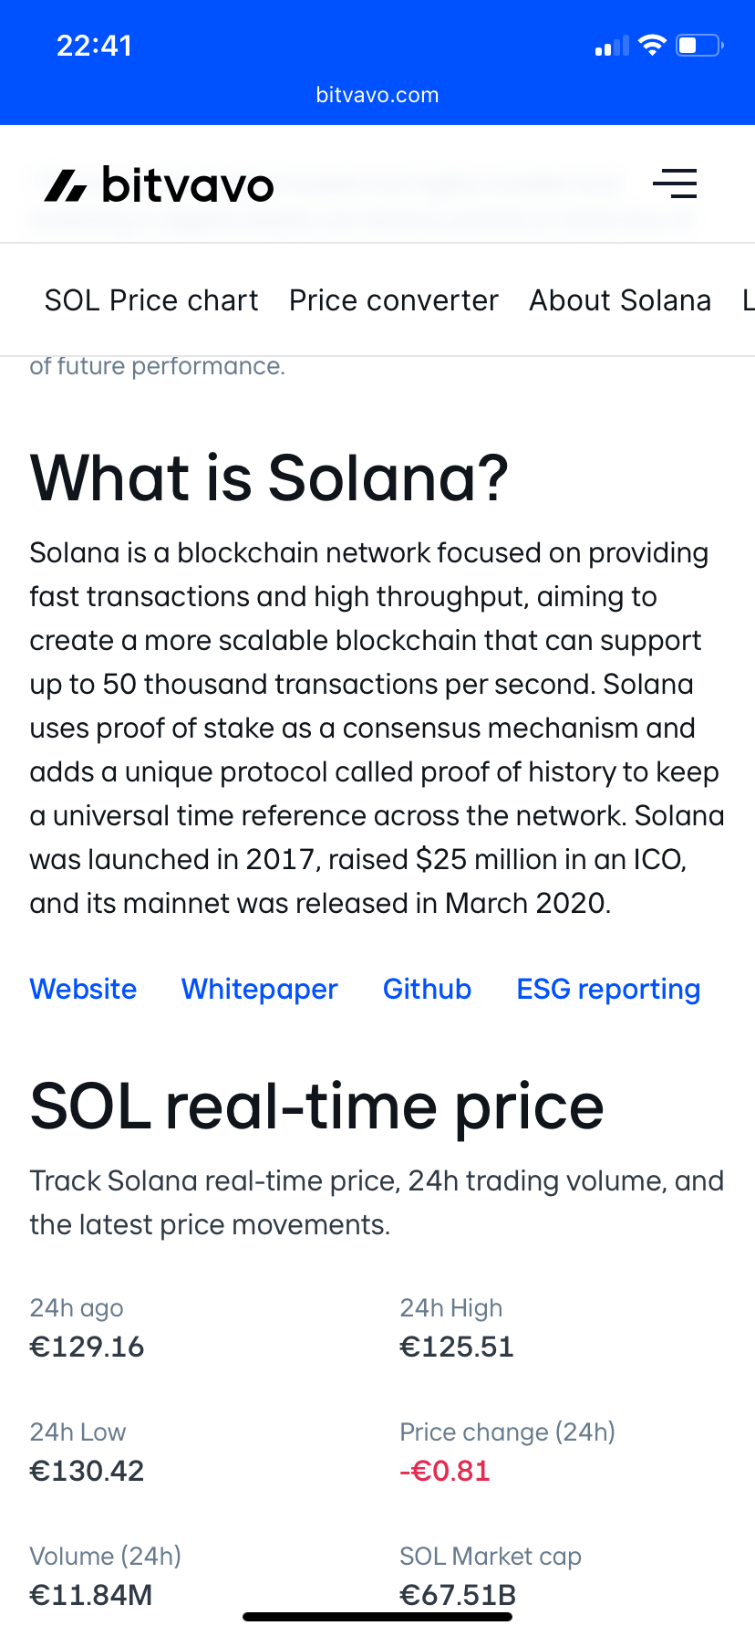
Task: Open the hamburger navigation menu
Action: pyautogui.click(x=675, y=184)
